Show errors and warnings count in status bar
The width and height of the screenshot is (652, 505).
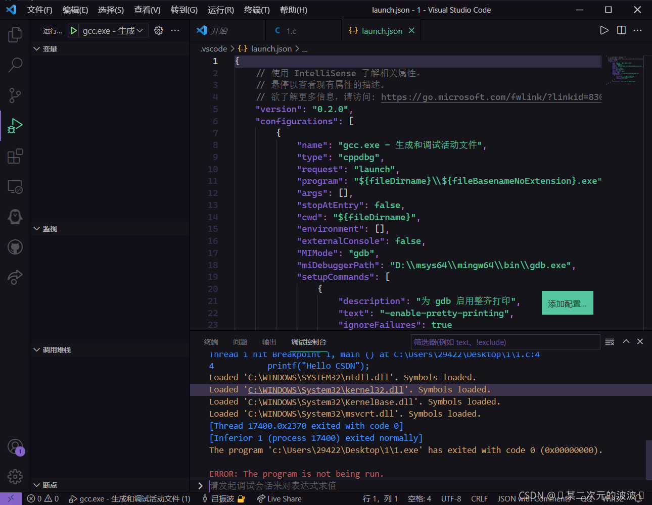(x=43, y=499)
